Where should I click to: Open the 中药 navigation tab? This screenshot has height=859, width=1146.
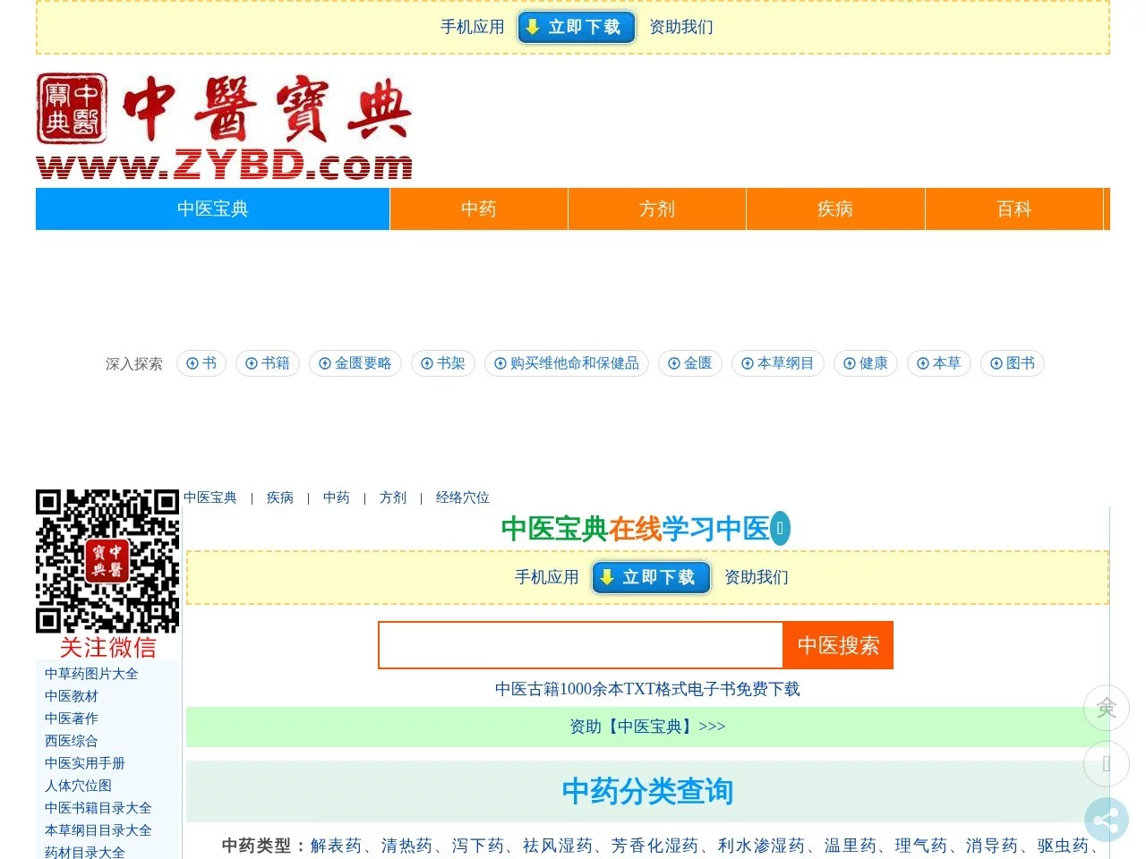[x=478, y=208]
